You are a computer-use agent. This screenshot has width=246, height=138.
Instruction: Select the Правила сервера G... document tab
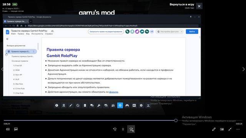click(21, 51)
